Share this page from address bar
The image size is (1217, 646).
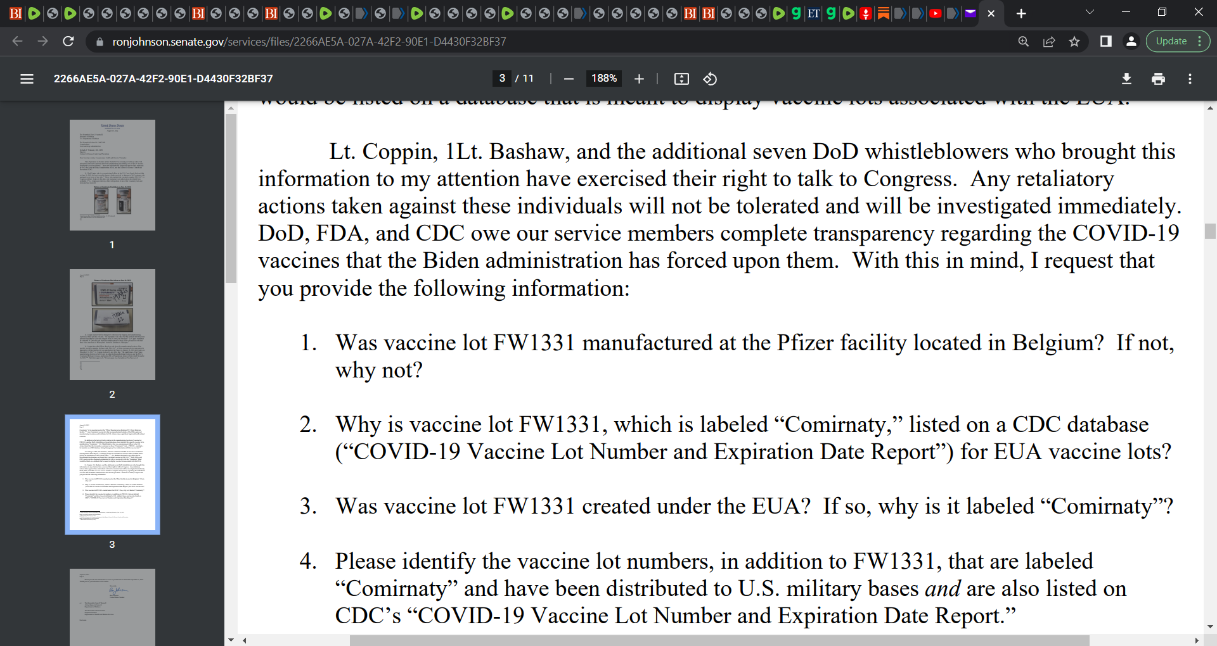click(1049, 41)
